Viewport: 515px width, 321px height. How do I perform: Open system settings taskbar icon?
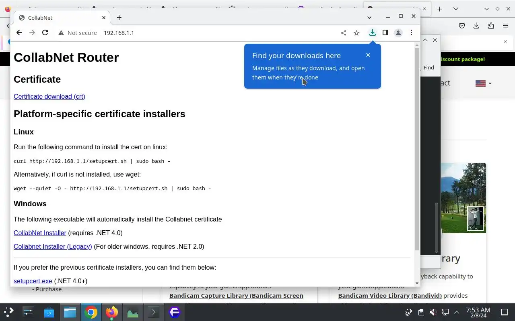tap(28, 312)
